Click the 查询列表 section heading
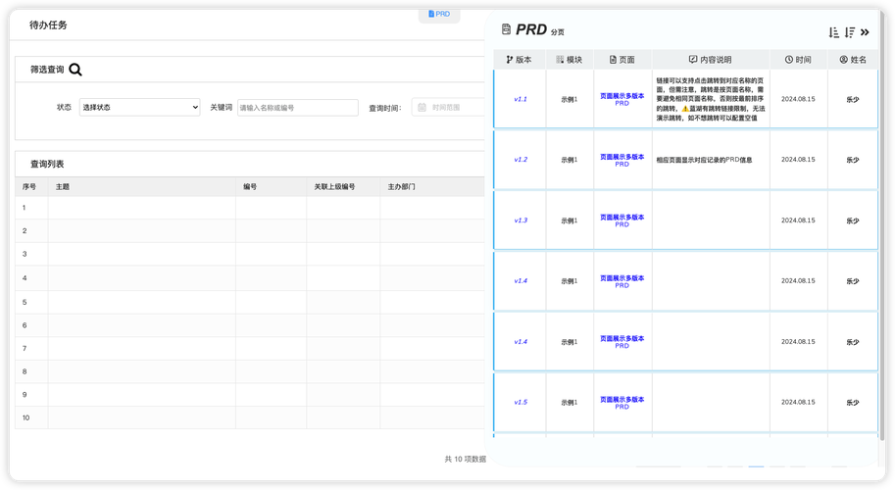This screenshot has width=895, height=490. pos(47,165)
